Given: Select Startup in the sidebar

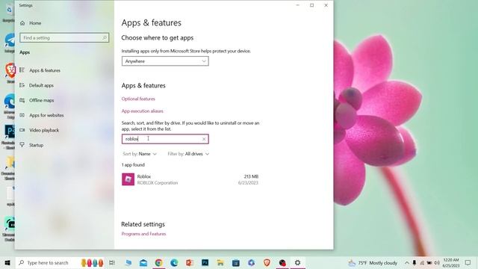Looking at the screenshot, I should [x=37, y=145].
